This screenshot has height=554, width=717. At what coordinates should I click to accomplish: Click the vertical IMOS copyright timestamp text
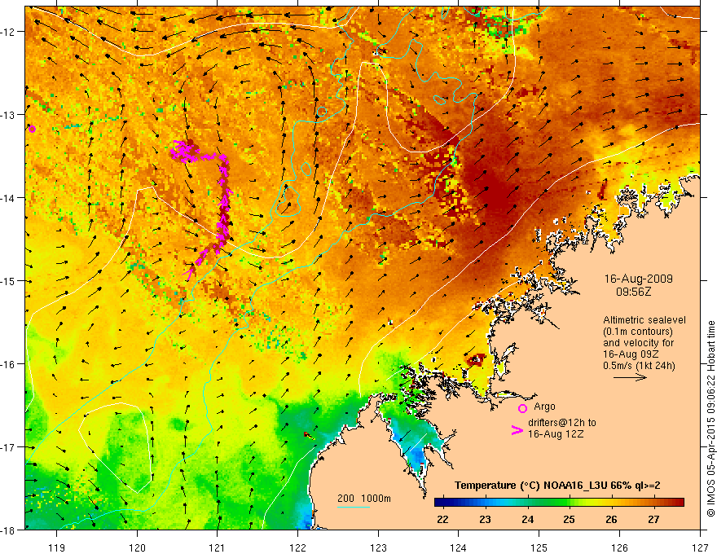tap(711, 418)
